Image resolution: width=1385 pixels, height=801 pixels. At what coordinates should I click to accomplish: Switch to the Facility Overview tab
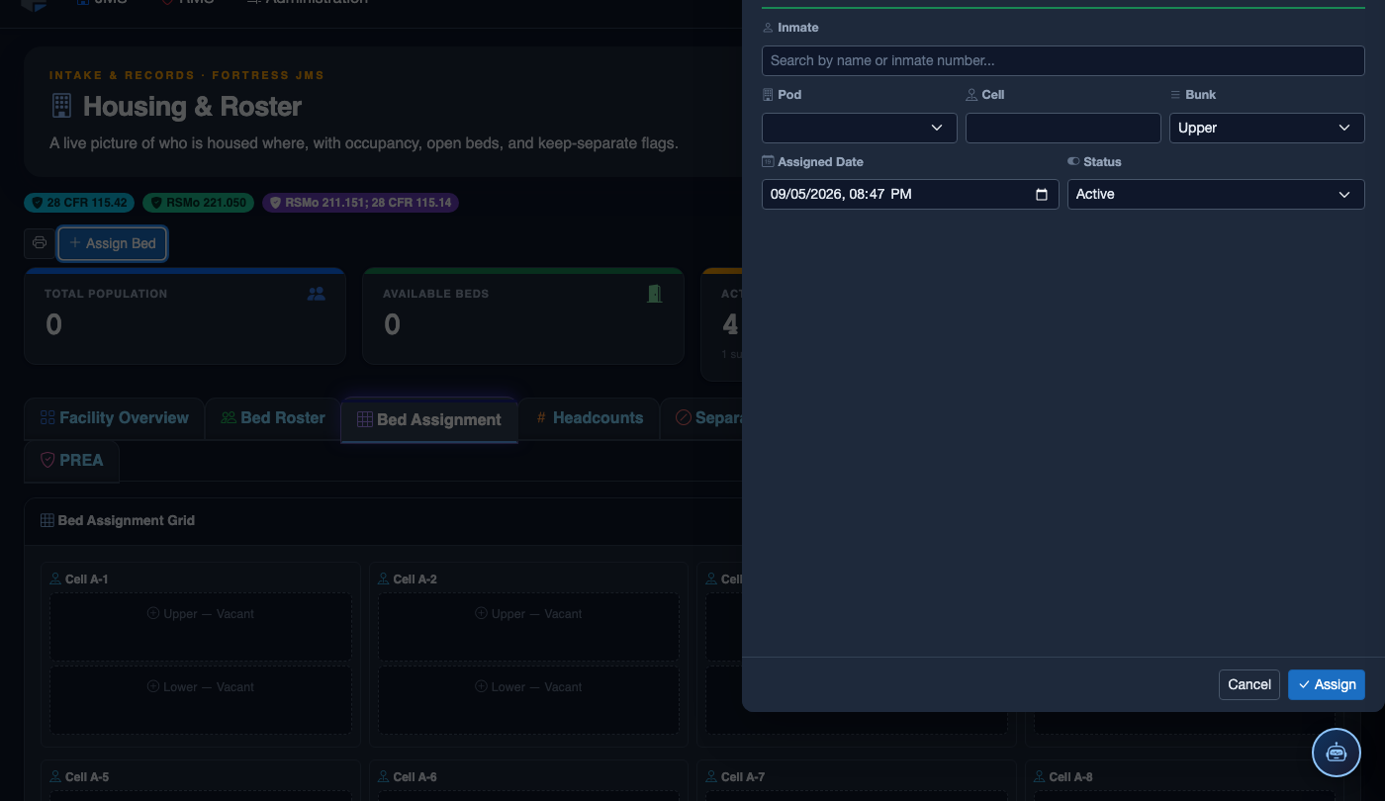114,418
